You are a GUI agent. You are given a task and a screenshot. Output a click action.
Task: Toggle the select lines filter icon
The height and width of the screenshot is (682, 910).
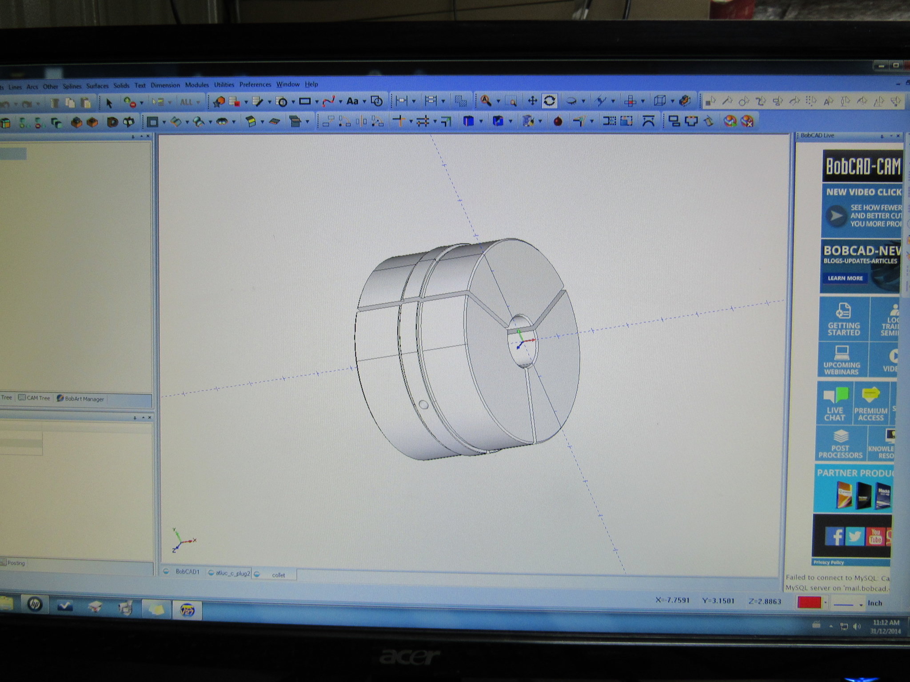pyautogui.click(x=727, y=102)
